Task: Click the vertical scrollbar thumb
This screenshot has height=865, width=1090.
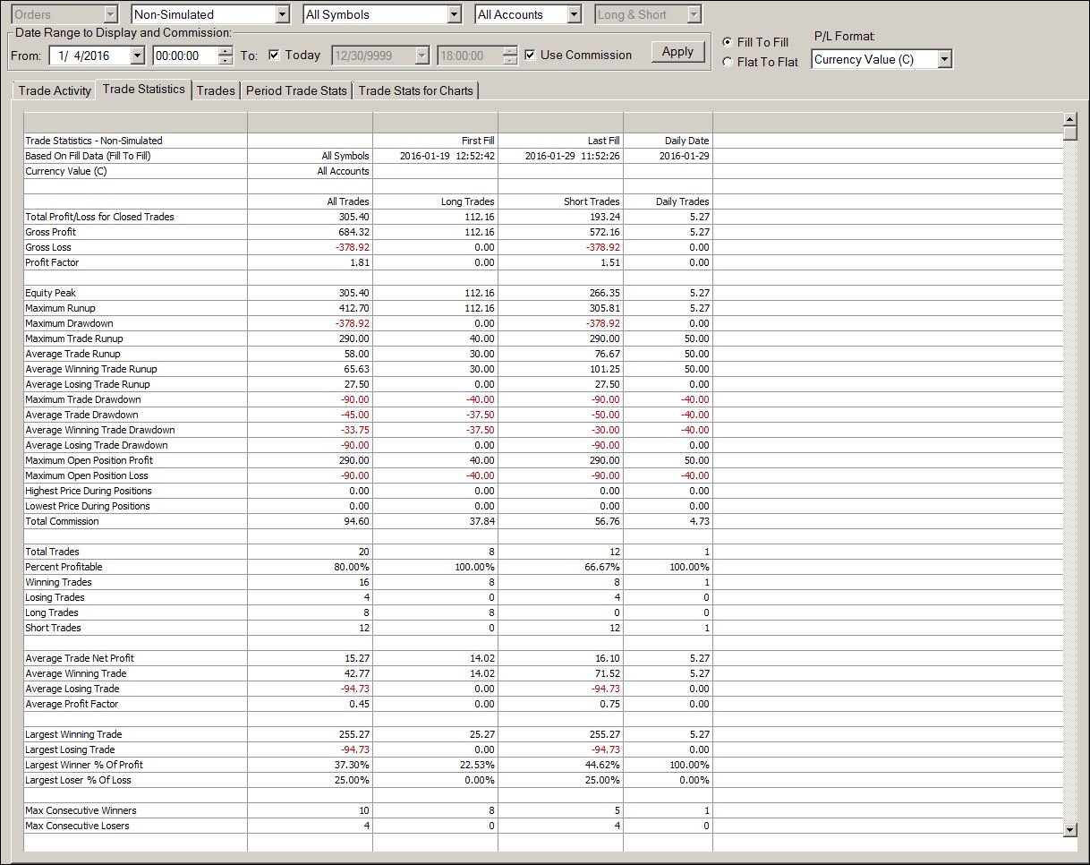Action: 1069,133
